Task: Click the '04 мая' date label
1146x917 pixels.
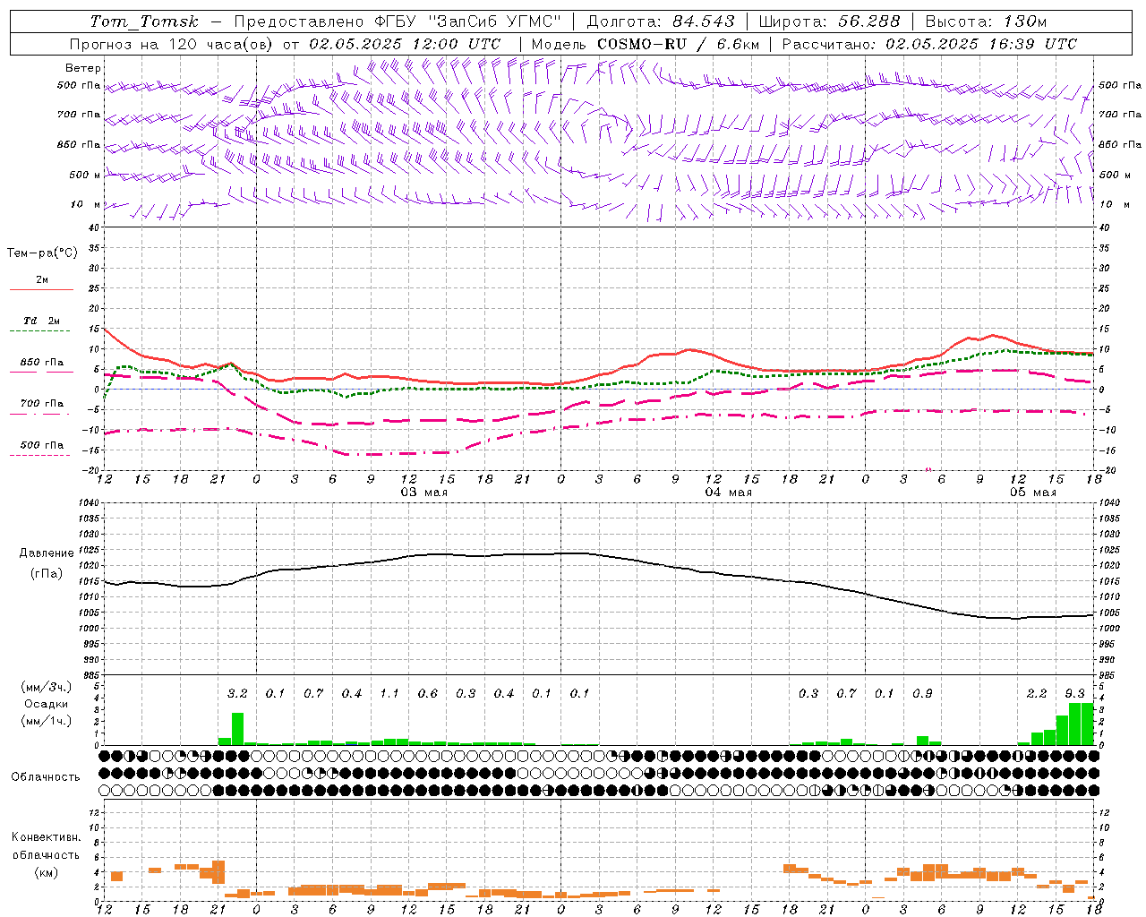Action: coord(729,493)
